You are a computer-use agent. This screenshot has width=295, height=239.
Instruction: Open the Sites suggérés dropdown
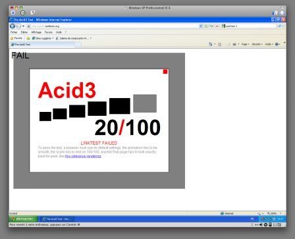click(43, 38)
